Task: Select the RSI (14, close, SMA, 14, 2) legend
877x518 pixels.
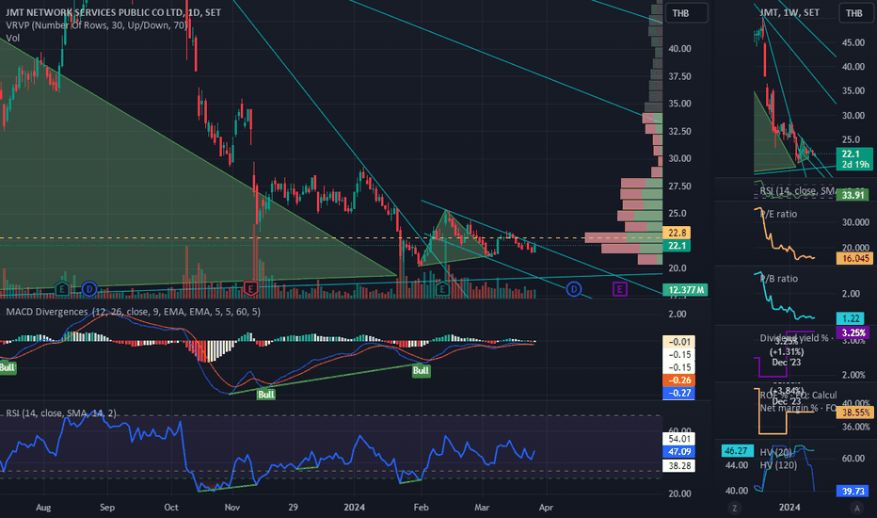Action: click(x=61, y=413)
